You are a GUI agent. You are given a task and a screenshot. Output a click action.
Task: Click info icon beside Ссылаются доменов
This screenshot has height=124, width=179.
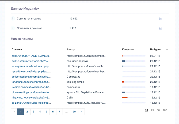click(x=13, y=28)
